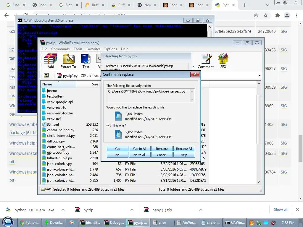This screenshot has height=227, width=303.
Task: Open the WinRAR Tools menu
Action: (78, 49)
